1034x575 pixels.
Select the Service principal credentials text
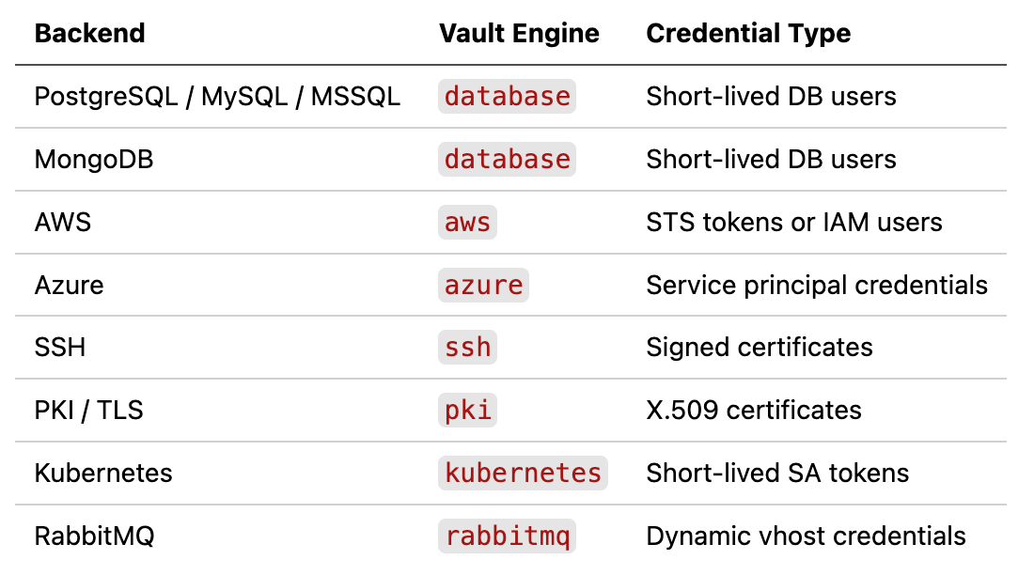(x=817, y=285)
